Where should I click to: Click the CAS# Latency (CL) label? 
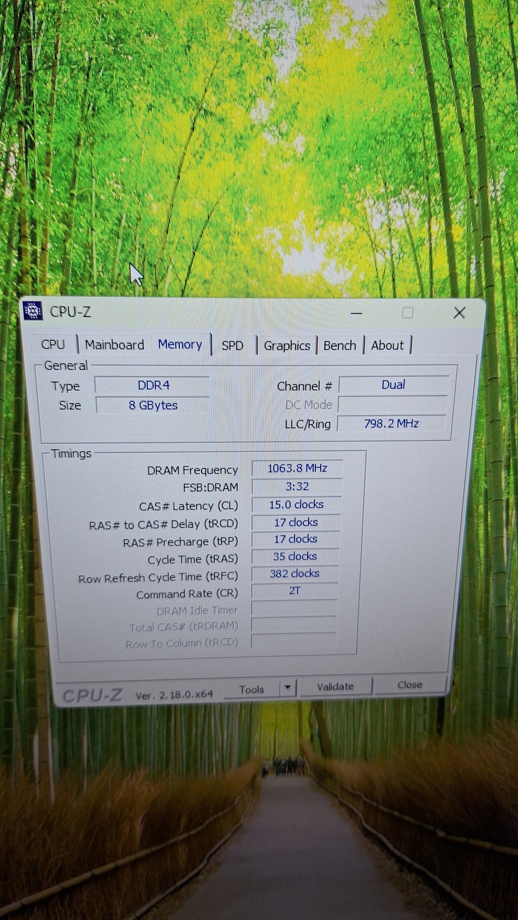(188, 506)
